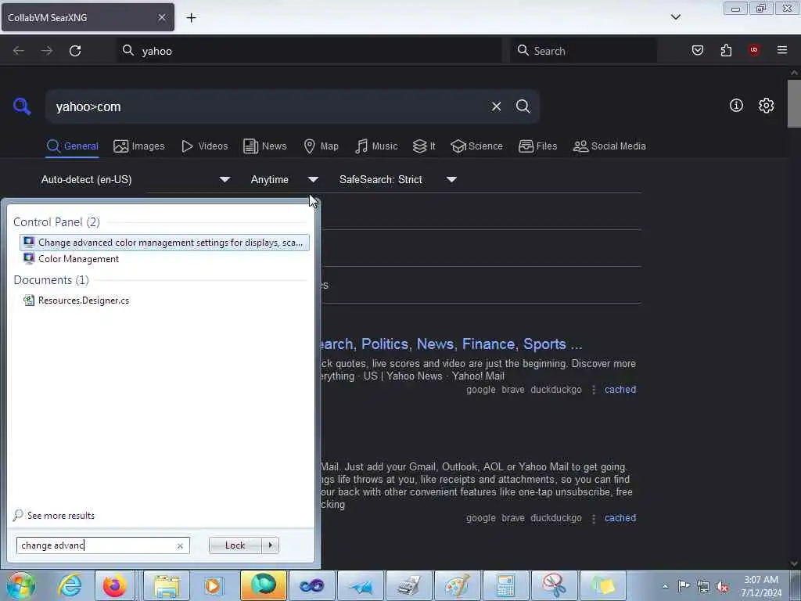This screenshot has width=801, height=601.
Task: Open Calculator from the taskbar
Action: (506, 585)
